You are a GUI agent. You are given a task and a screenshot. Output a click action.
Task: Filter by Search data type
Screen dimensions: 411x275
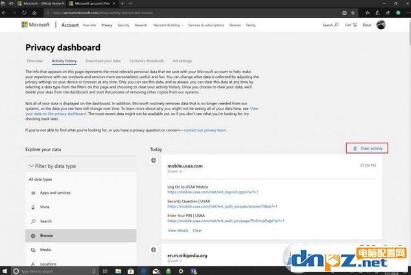pos(81,221)
